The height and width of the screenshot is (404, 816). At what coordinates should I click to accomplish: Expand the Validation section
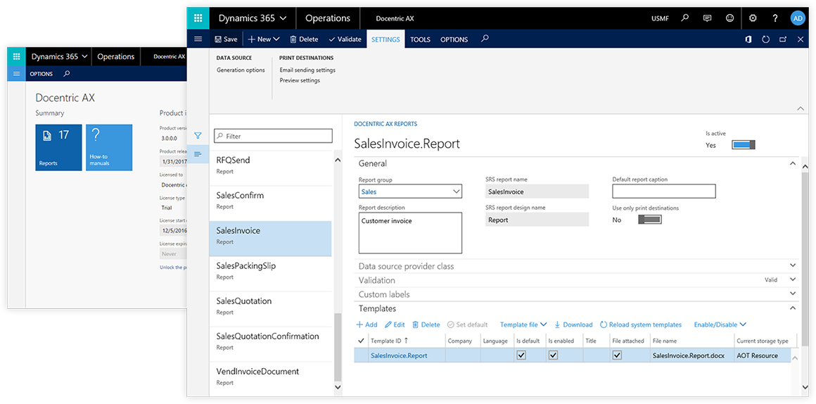tap(793, 279)
